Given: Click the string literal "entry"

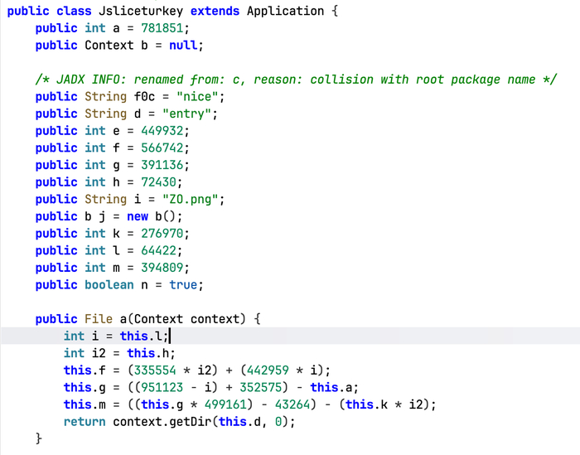Looking at the screenshot, I should tap(186, 114).
